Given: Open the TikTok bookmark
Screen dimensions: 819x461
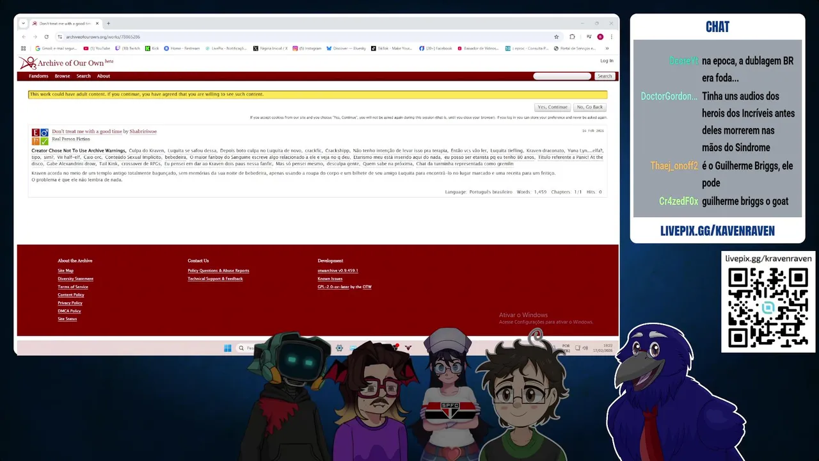Looking at the screenshot, I should pyautogui.click(x=392, y=48).
